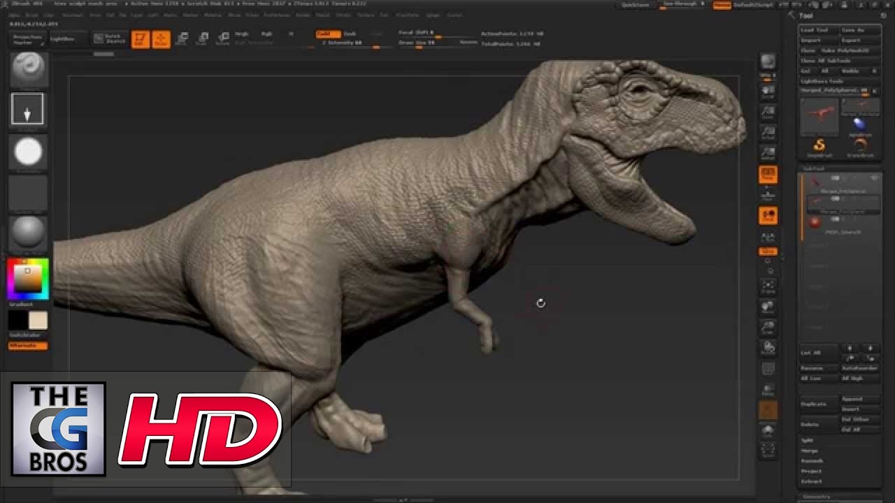This screenshot has height=503, width=895.
Task: Expand the Extract subtool section
Action: tap(811, 482)
